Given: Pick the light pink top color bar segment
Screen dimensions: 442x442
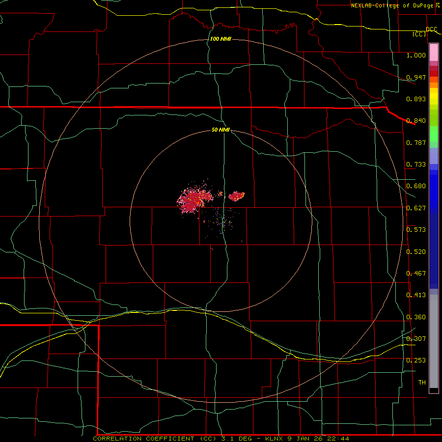Looking at the screenshot, I should pyautogui.click(x=434, y=53).
